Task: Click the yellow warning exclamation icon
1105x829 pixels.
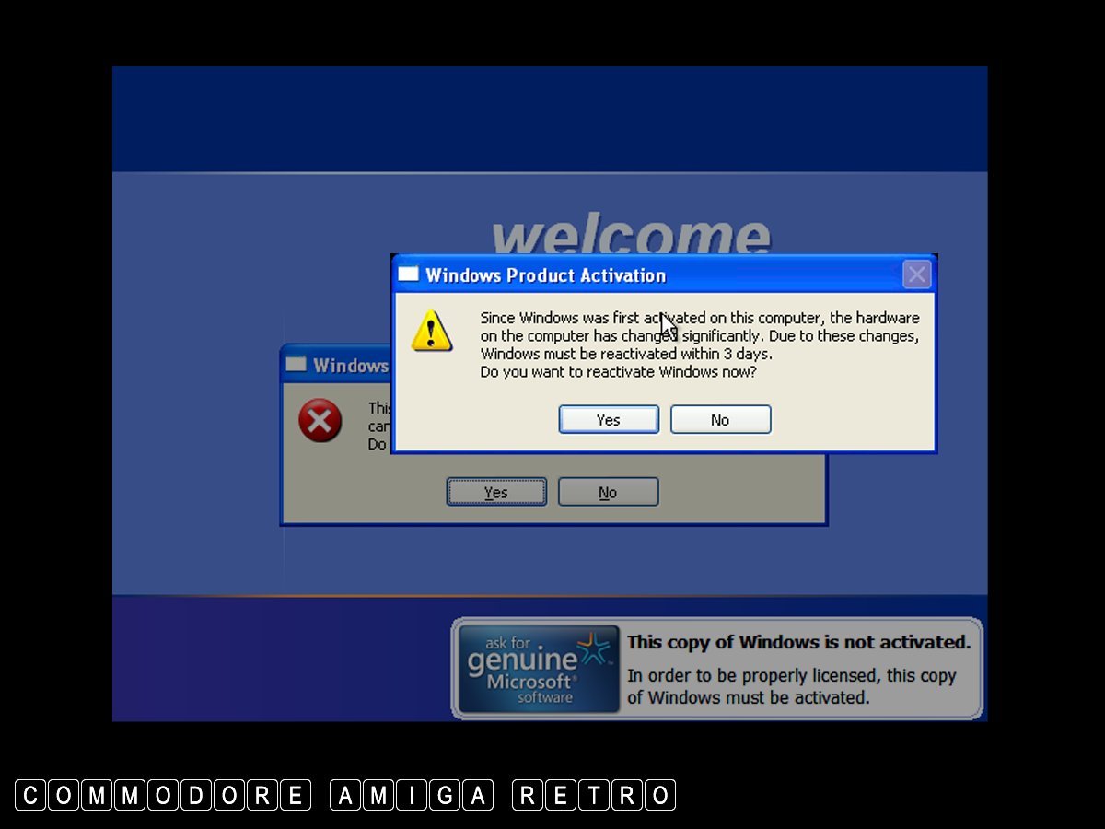Action: pos(432,331)
